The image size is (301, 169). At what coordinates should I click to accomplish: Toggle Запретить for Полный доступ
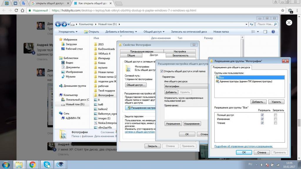tap(275, 115)
